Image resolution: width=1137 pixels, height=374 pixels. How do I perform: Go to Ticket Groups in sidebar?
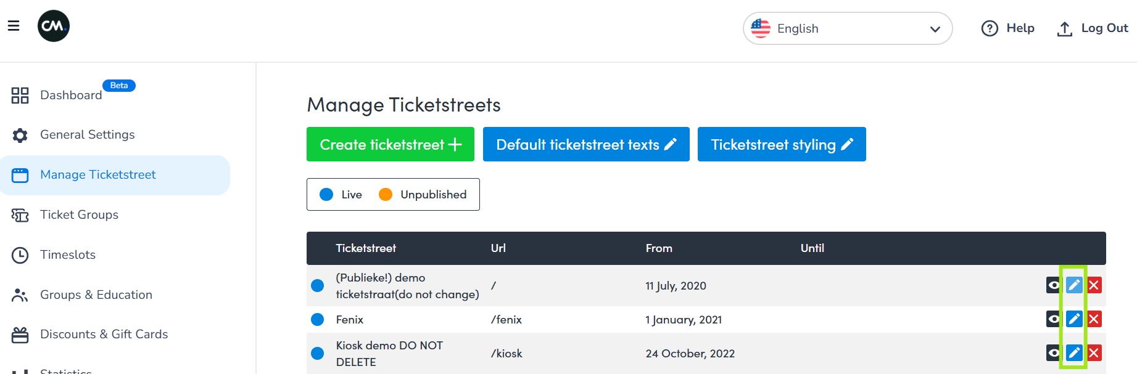pyautogui.click(x=79, y=215)
